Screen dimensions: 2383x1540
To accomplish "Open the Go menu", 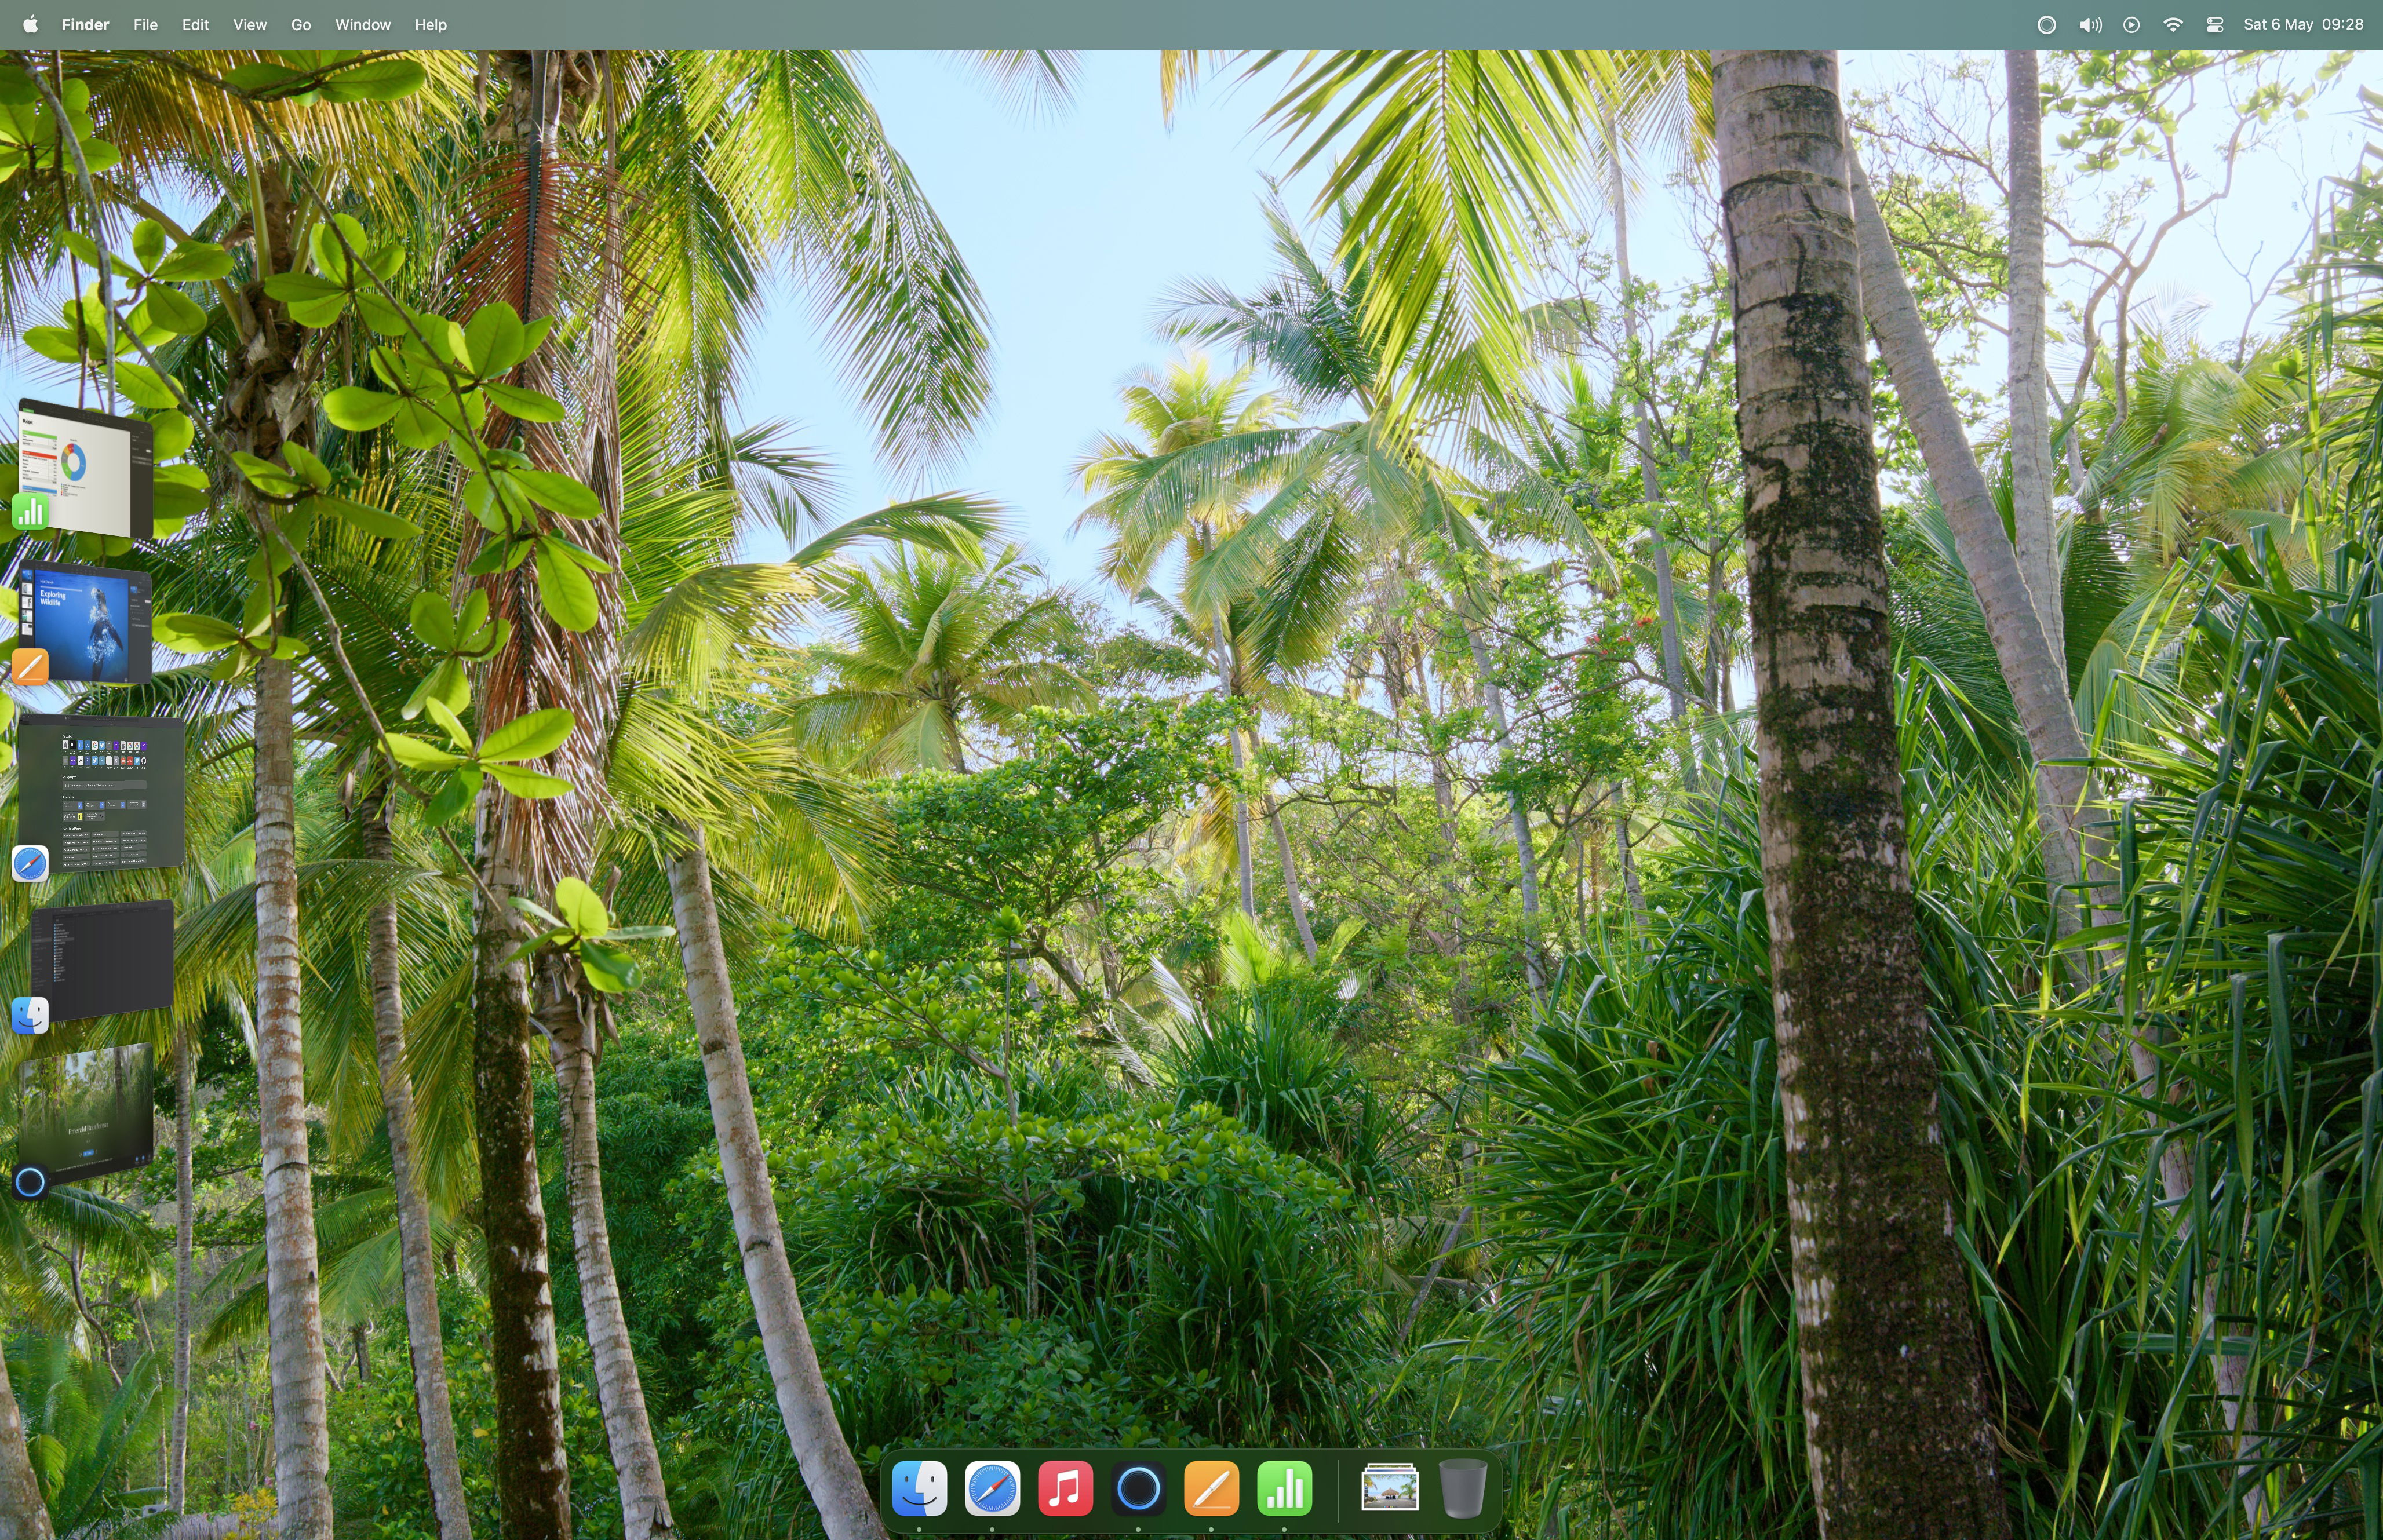I will pyautogui.click(x=300, y=25).
